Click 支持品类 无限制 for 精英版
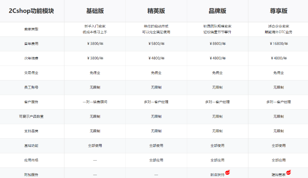This screenshot has height=178, width=308. pos(156,131)
